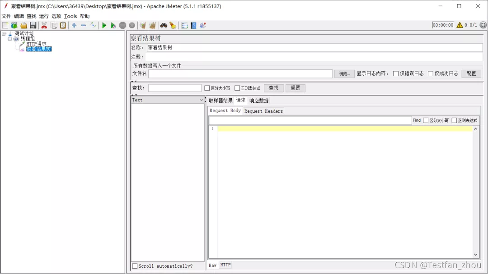The image size is (488, 274).
Task: Click the 查找 search text field
Action: pos(175,88)
